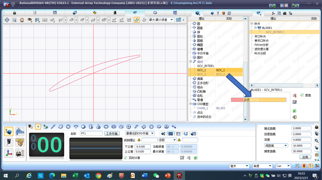
Task: Select the pan hand tool
Action: pyautogui.click(x=22, y=20)
